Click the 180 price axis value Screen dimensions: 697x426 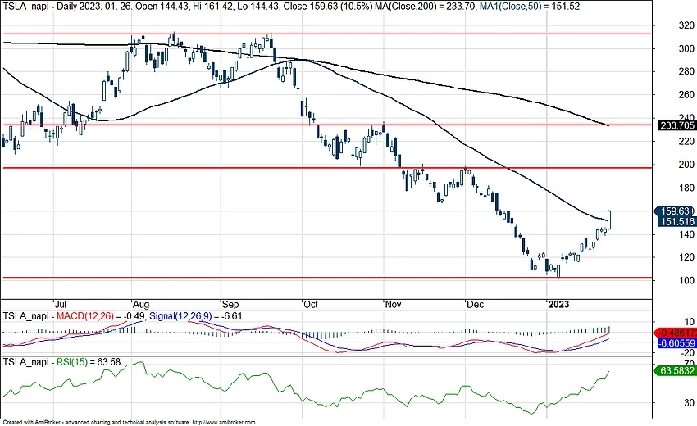point(686,188)
